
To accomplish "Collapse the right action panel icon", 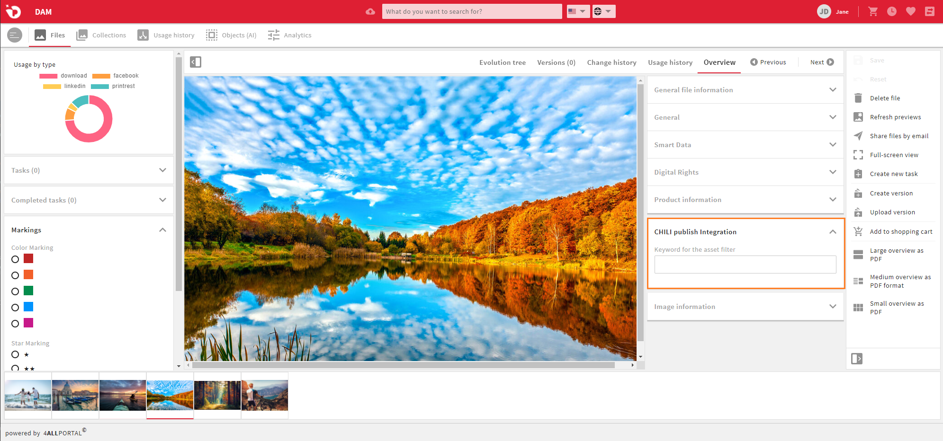I will (857, 359).
